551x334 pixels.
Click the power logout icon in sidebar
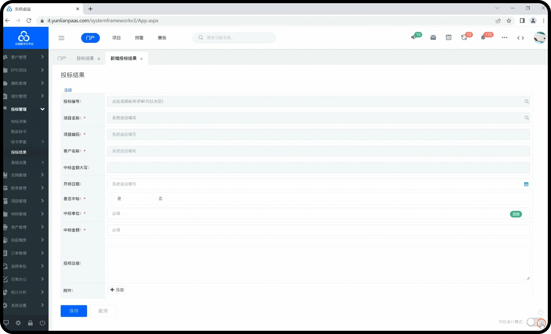tap(42, 323)
